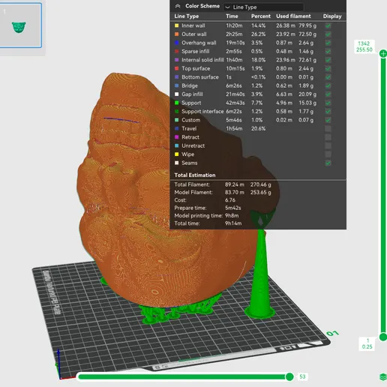This screenshot has width=387, height=387.
Task: Toggle Outer wall display checkbox
Action: pyautogui.click(x=328, y=34)
